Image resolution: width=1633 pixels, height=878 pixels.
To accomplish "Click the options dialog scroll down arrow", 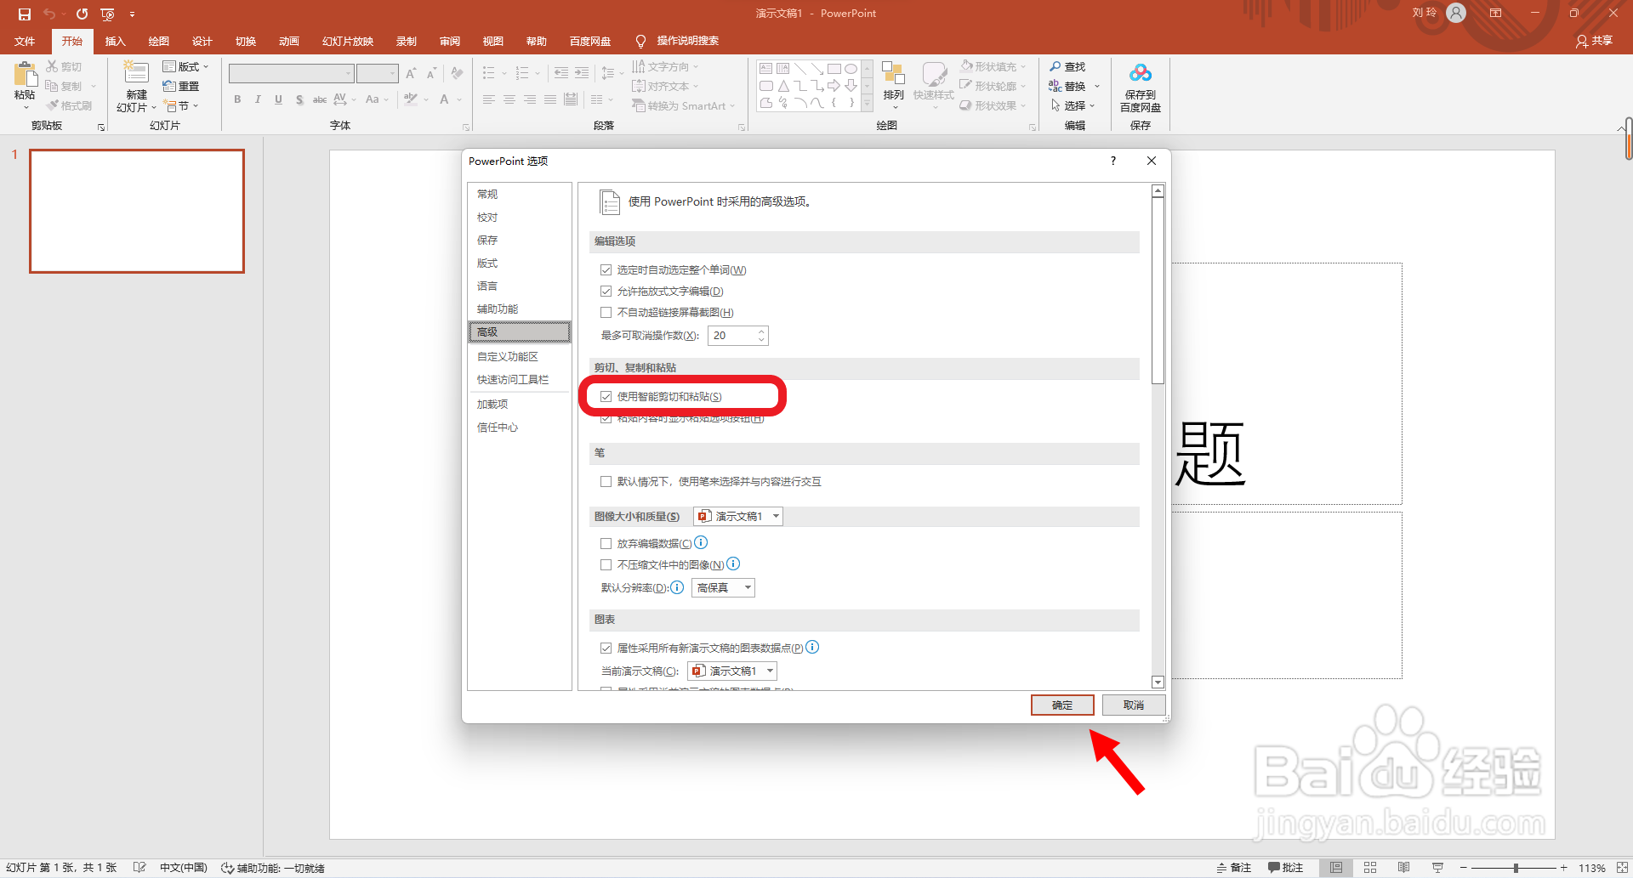I will click(1158, 682).
